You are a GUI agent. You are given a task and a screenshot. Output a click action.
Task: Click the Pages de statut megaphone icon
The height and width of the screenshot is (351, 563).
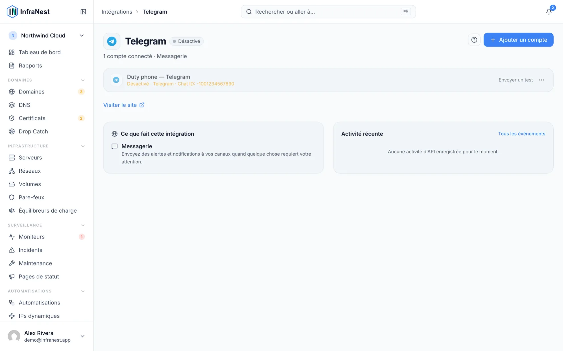tap(12, 276)
